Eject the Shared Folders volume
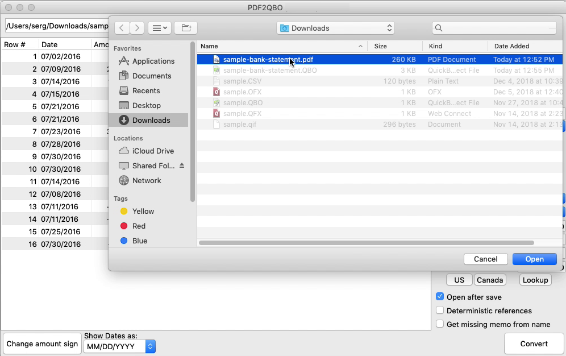The image size is (566, 356). [182, 165]
